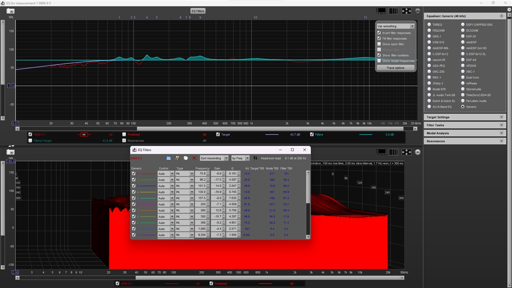
Task: Toggle Fill filter responses checkbox
Action: [x=379, y=38]
